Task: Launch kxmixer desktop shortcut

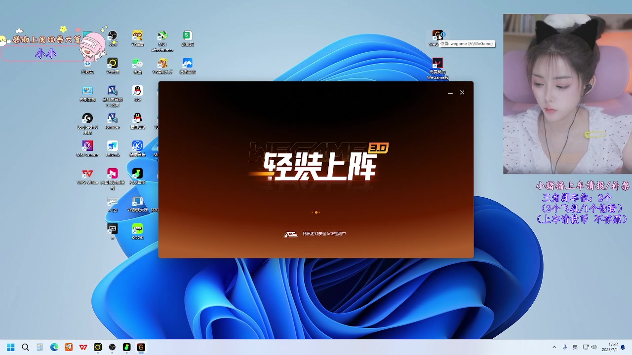Action: pos(113,121)
